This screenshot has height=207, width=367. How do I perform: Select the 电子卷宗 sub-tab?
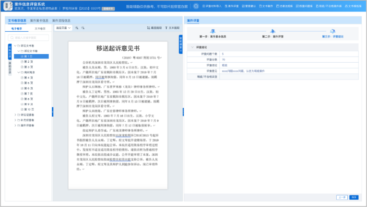click(17, 29)
